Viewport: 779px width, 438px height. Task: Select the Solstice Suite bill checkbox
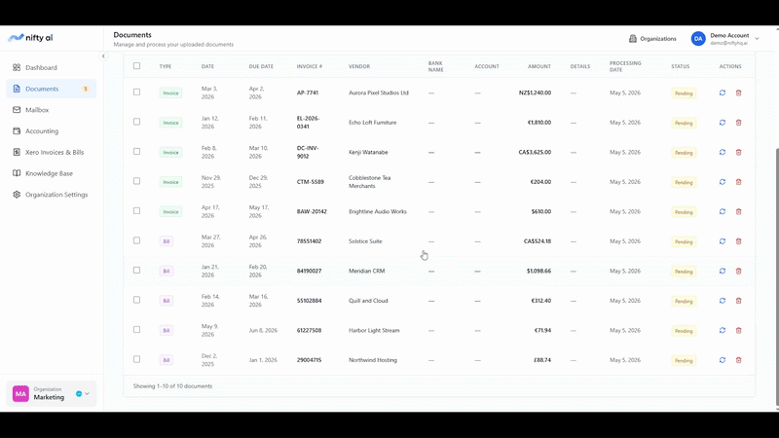coord(136,240)
